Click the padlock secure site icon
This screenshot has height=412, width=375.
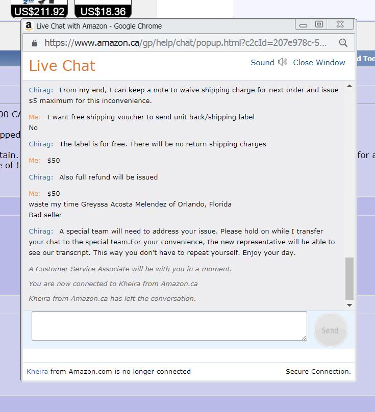point(35,43)
